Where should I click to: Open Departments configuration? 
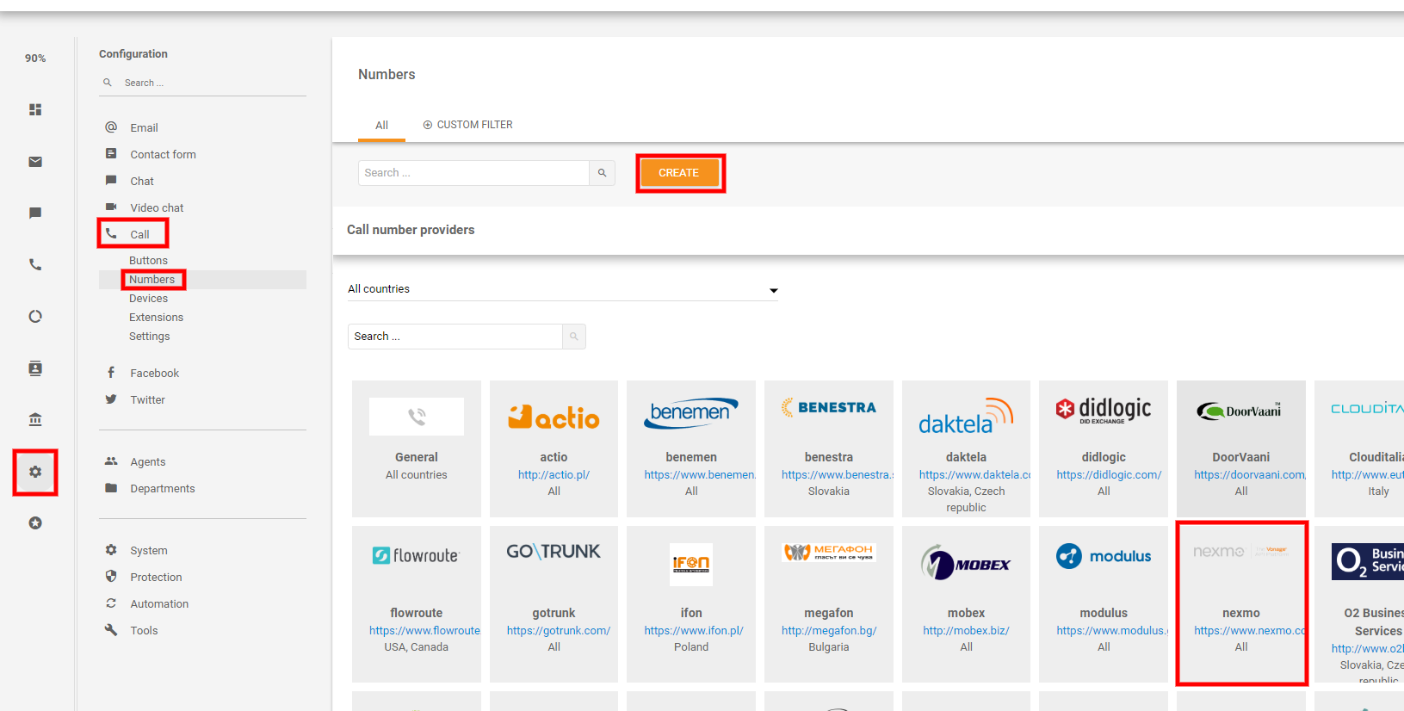162,488
